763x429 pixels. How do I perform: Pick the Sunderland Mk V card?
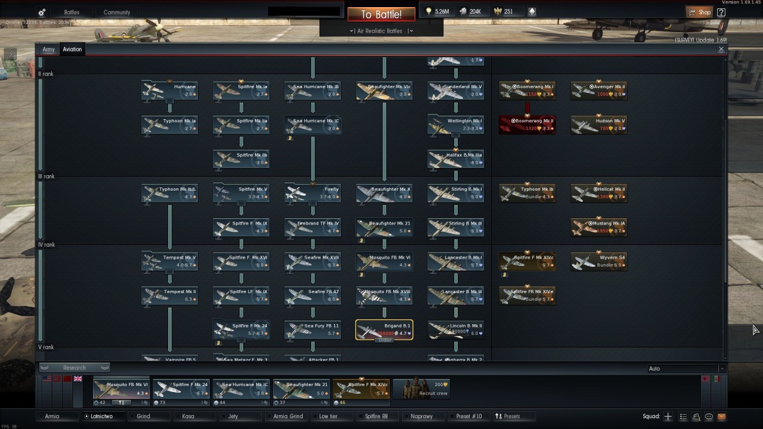click(455, 91)
